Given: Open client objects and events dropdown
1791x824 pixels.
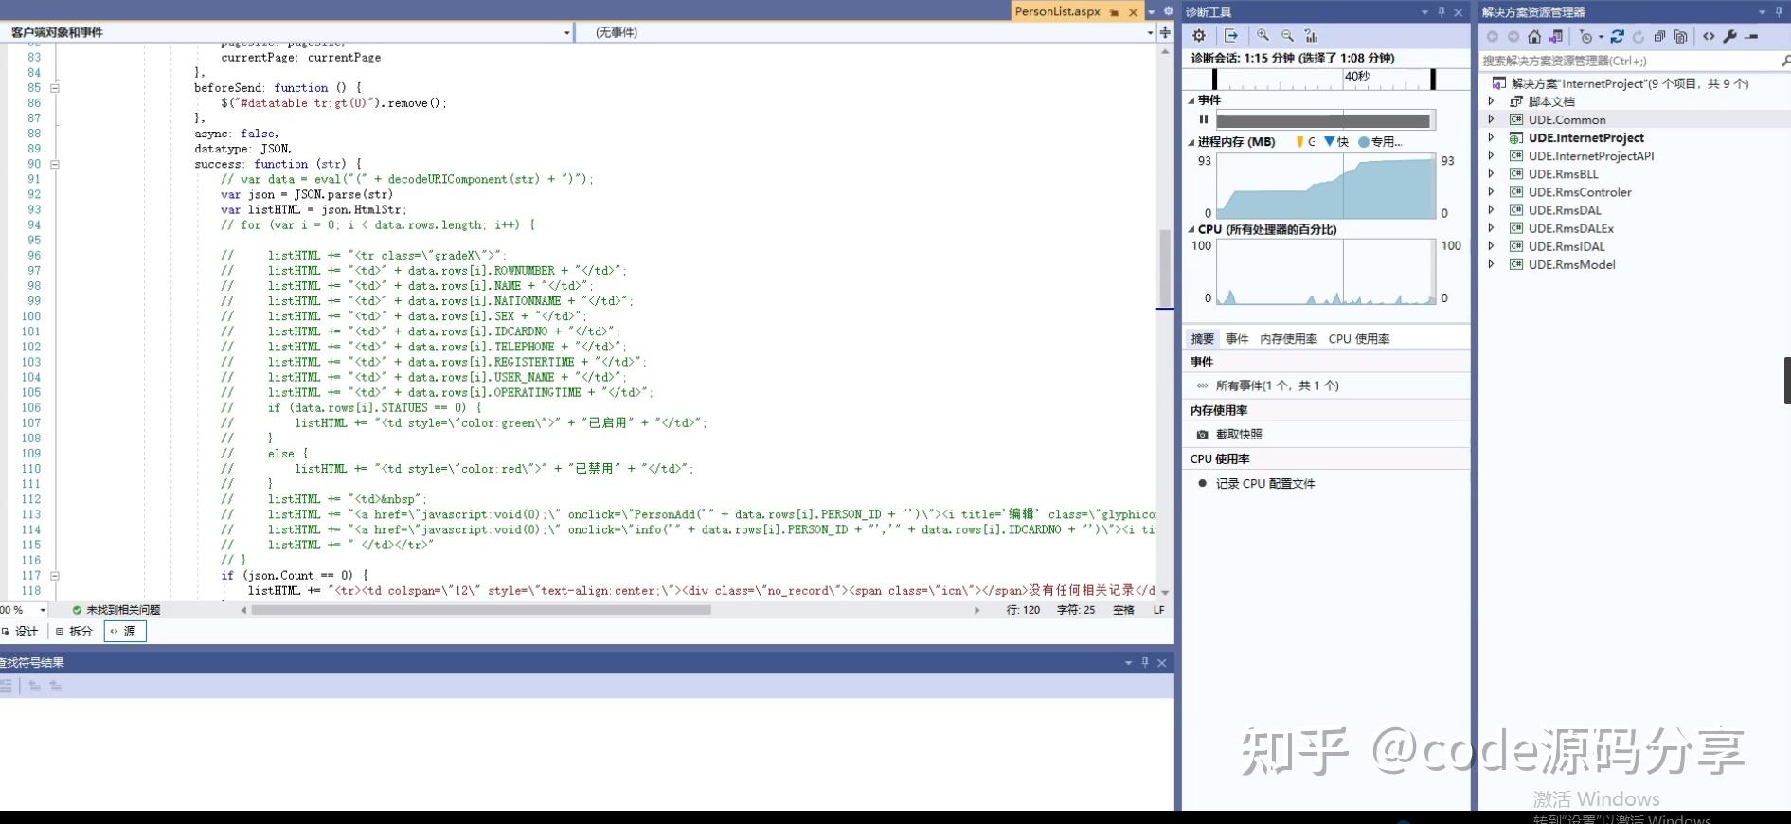Looking at the screenshot, I should (567, 32).
